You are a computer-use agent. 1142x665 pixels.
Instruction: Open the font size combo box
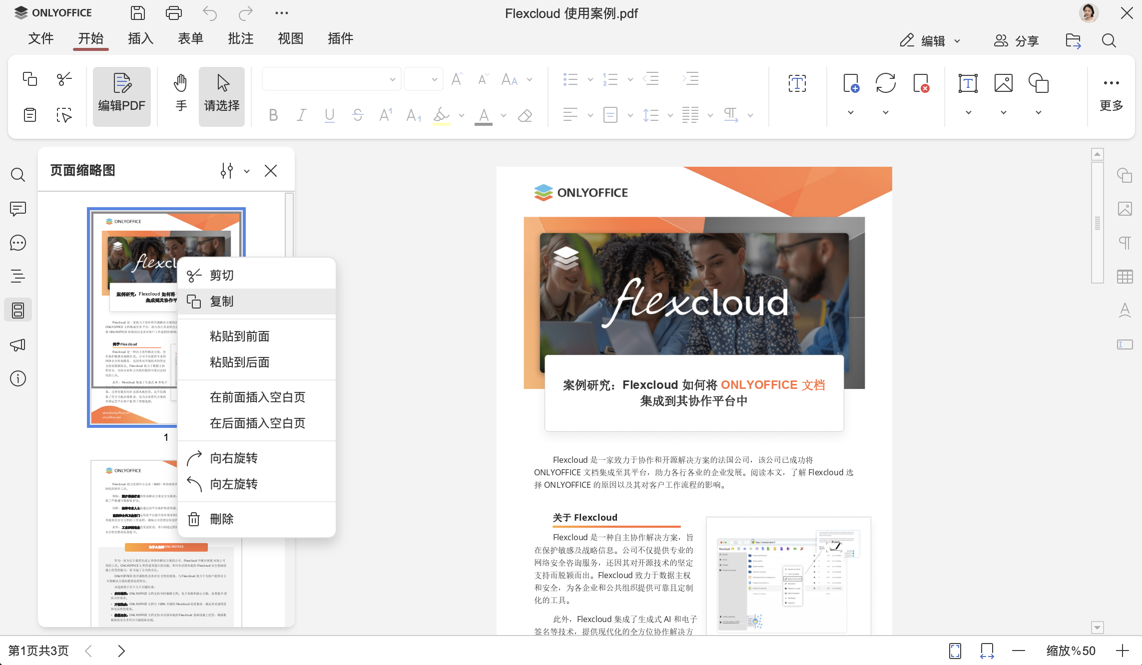pyautogui.click(x=424, y=79)
